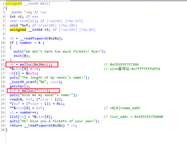Select 'number' variable in the if condition

[26, 43]
